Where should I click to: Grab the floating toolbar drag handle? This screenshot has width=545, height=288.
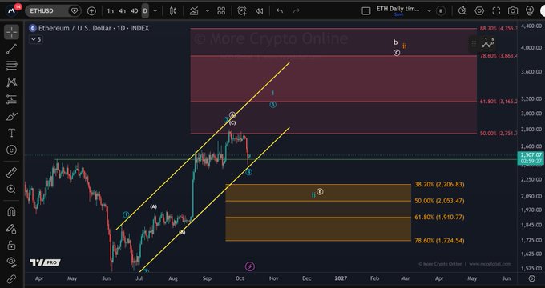474,43
